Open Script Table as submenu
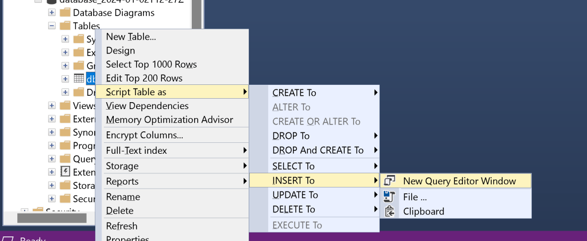Image resolution: width=587 pixels, height=241 pixels. pos(172,92)
